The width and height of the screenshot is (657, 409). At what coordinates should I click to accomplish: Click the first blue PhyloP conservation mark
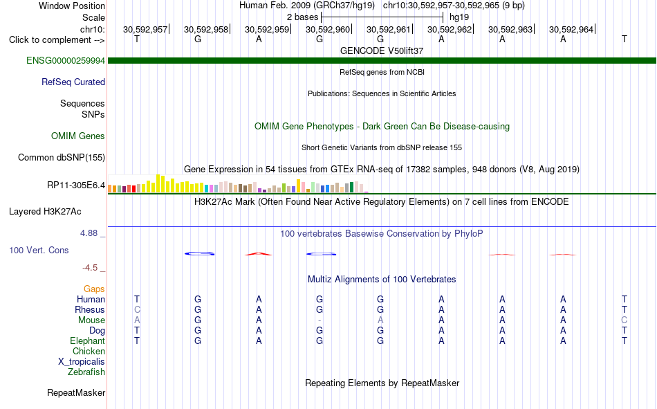(x=199, y=253)
